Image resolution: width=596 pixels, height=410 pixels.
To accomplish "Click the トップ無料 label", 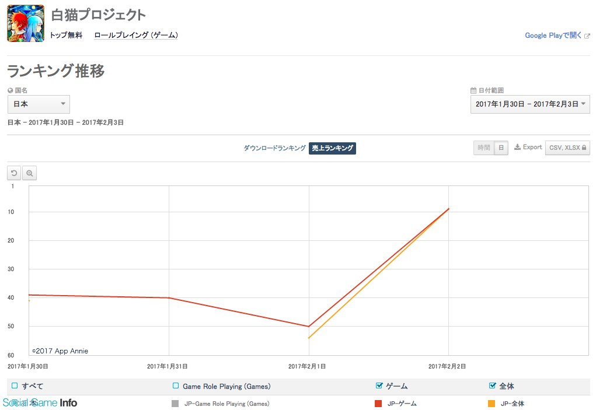I will tap(67, 36).
